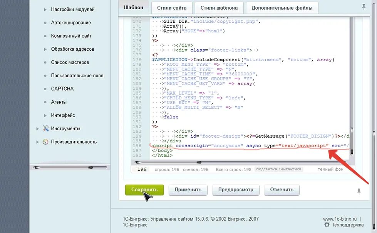Click the </html> tag on line 198

162,155
